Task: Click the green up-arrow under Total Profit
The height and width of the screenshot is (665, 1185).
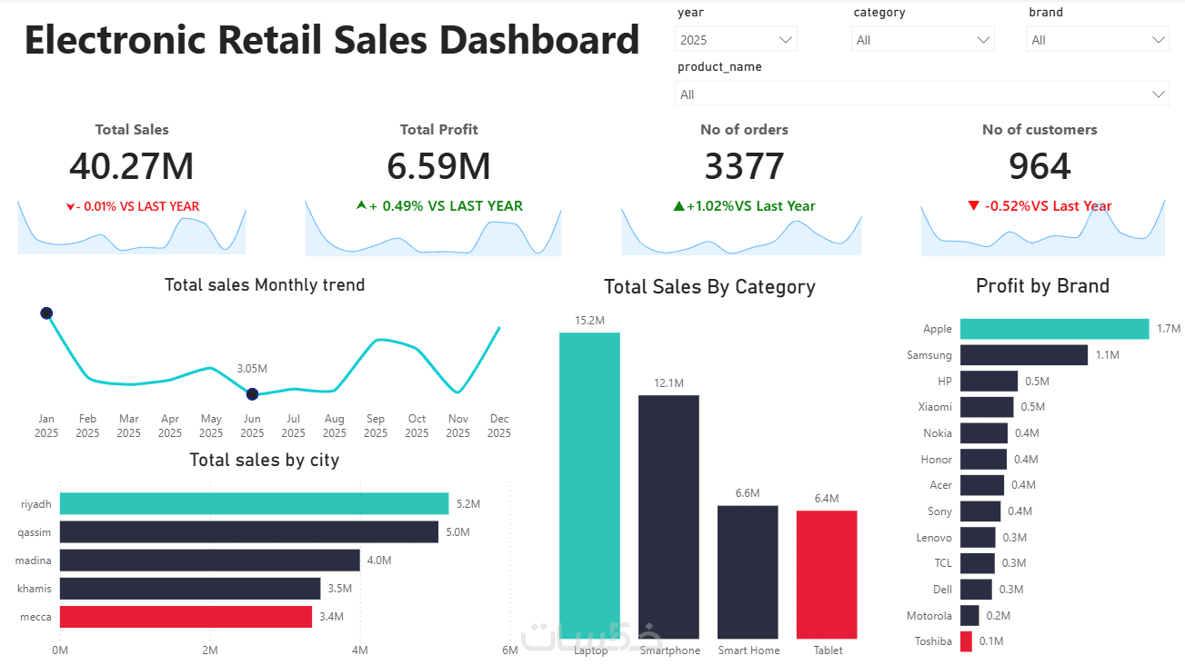Action: (x=361, y=205)
